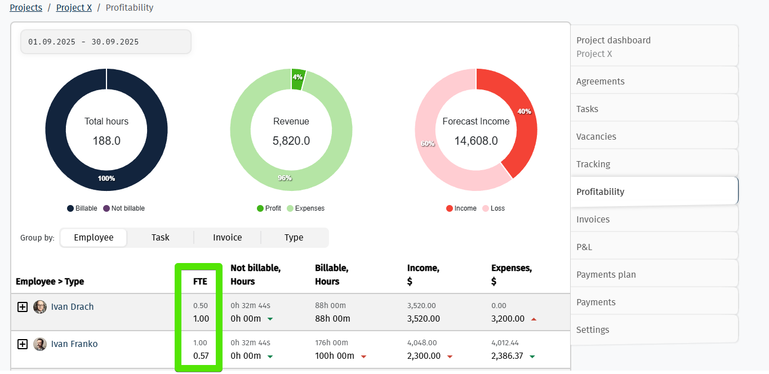The width and height of the screenshot is (769, 374).
Task: Toggle the Profit legend marker
Action: 260,208
